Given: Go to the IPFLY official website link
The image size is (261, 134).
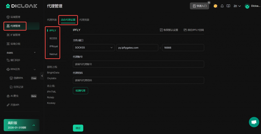Looking at the screenshot, I should pyautogui.click(x=193, y=30).
